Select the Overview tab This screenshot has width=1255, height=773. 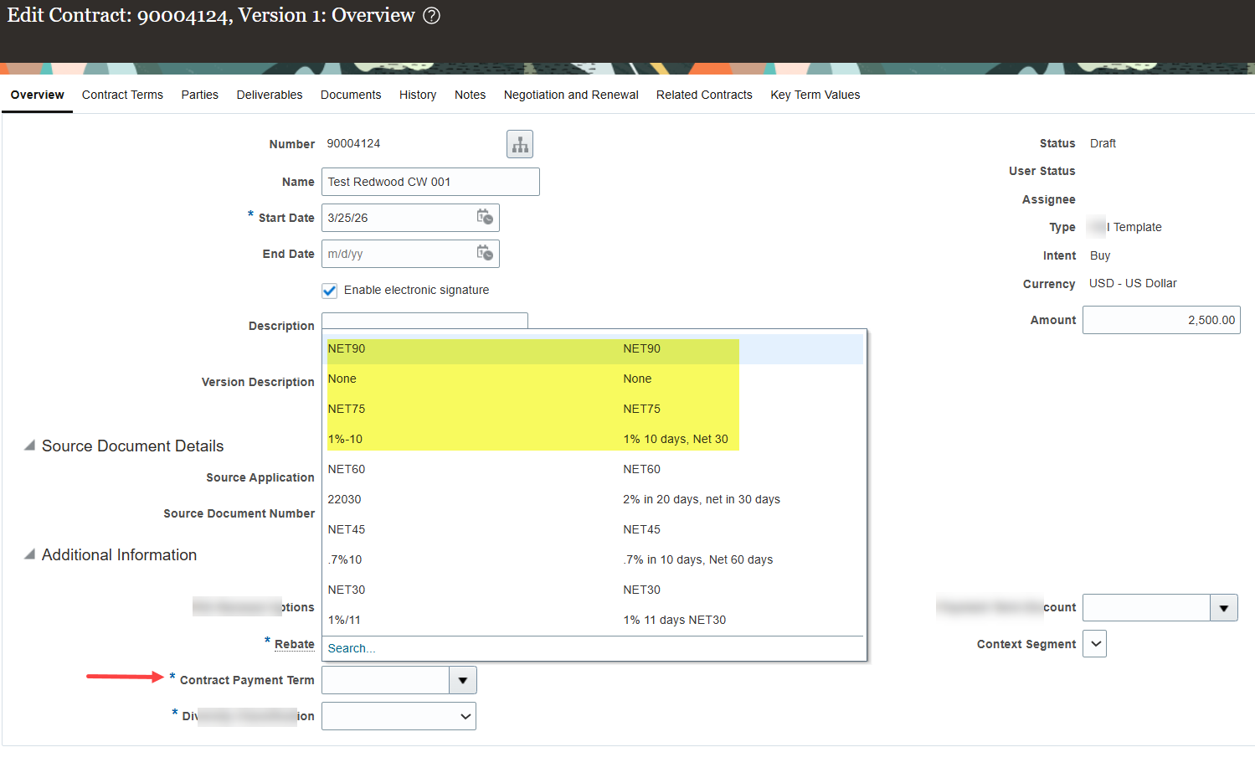click(x=38, y=95)
